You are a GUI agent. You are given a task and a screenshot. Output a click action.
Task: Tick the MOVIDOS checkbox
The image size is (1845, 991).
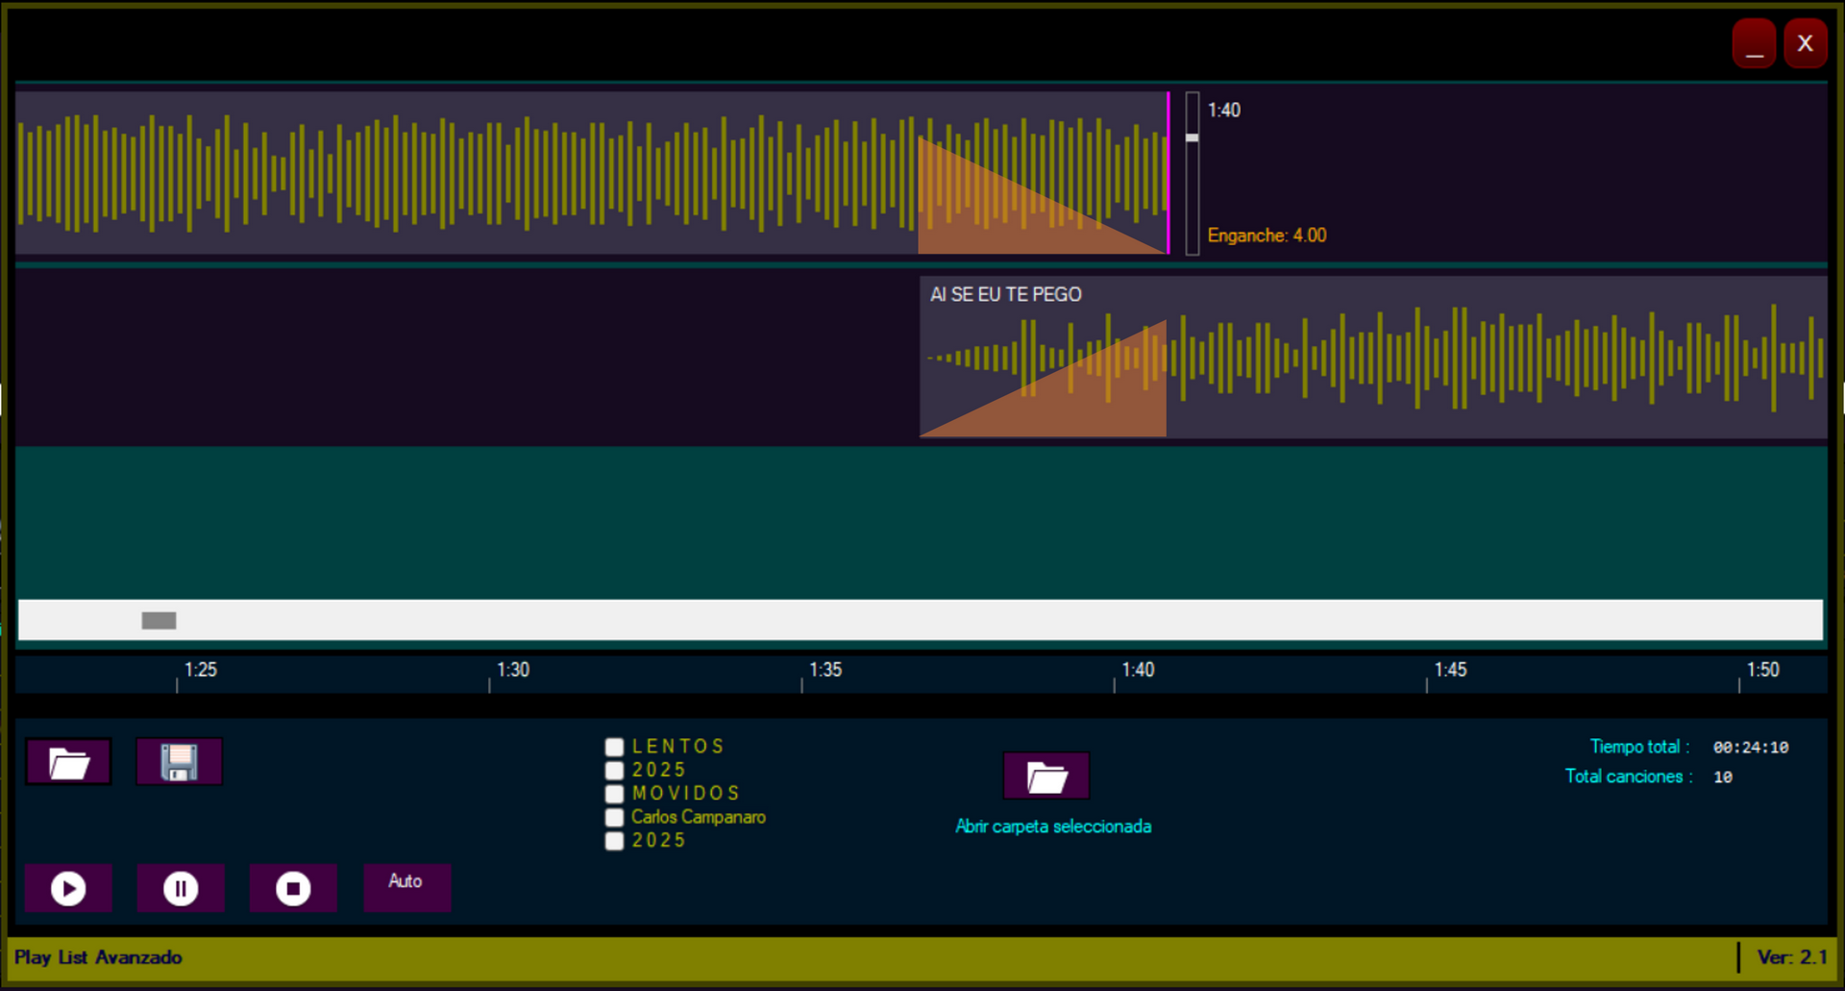[x=615, y=794]
